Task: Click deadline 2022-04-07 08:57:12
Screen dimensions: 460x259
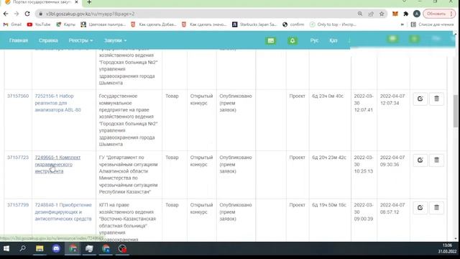Action: 392,209
